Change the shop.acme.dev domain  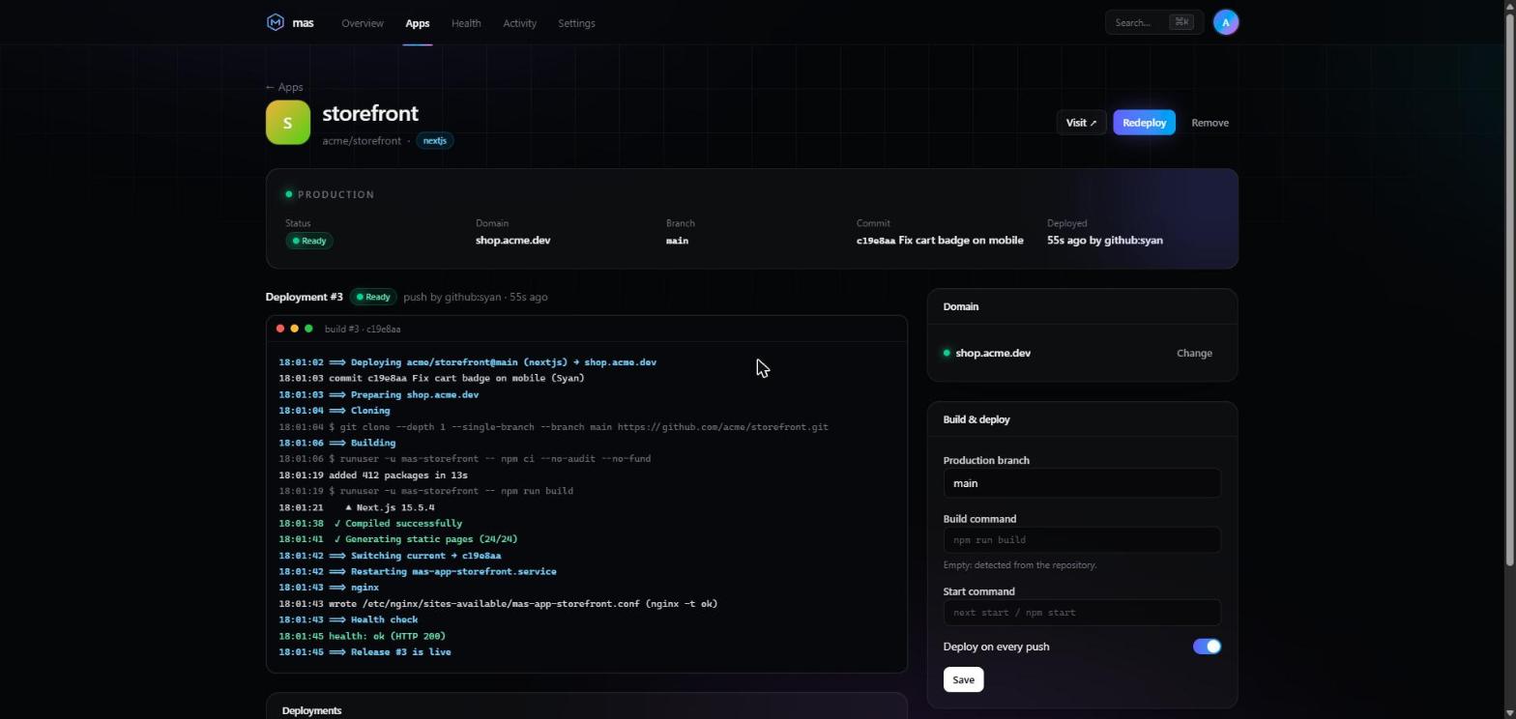point(1194,353)
